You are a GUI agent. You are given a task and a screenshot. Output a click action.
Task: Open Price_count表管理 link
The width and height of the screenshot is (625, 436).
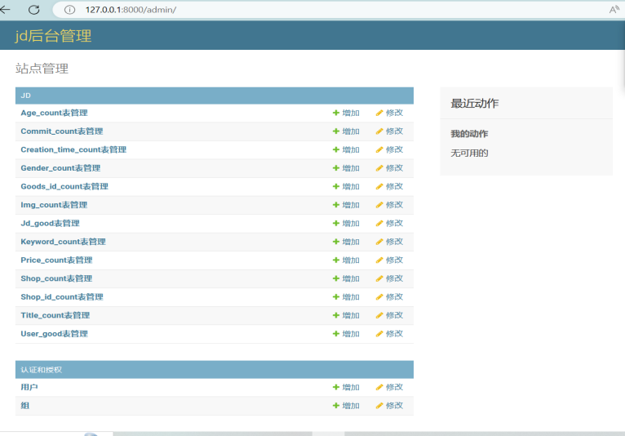coord(56,260)
